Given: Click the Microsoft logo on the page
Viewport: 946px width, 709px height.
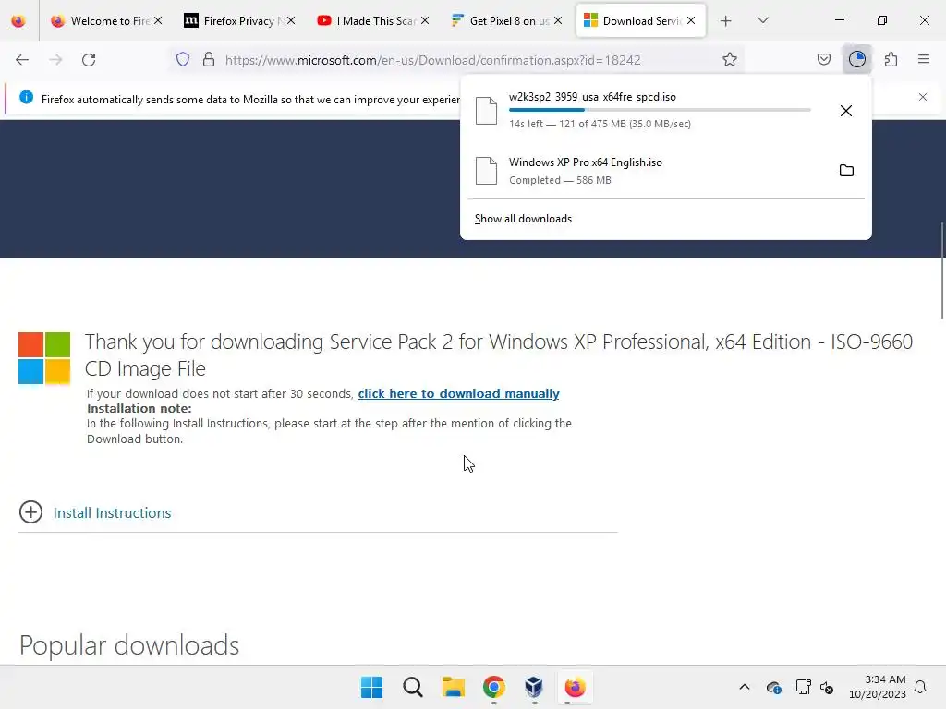Looking at the screenshot, I should pos(44,358).
